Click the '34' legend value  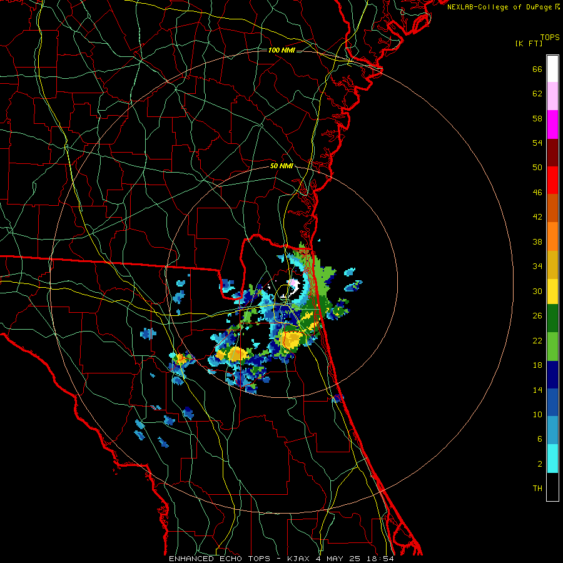(537, 266)
